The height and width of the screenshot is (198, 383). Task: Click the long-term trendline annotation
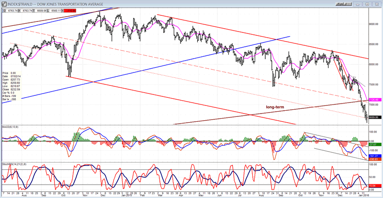click(x=275, y=107)
